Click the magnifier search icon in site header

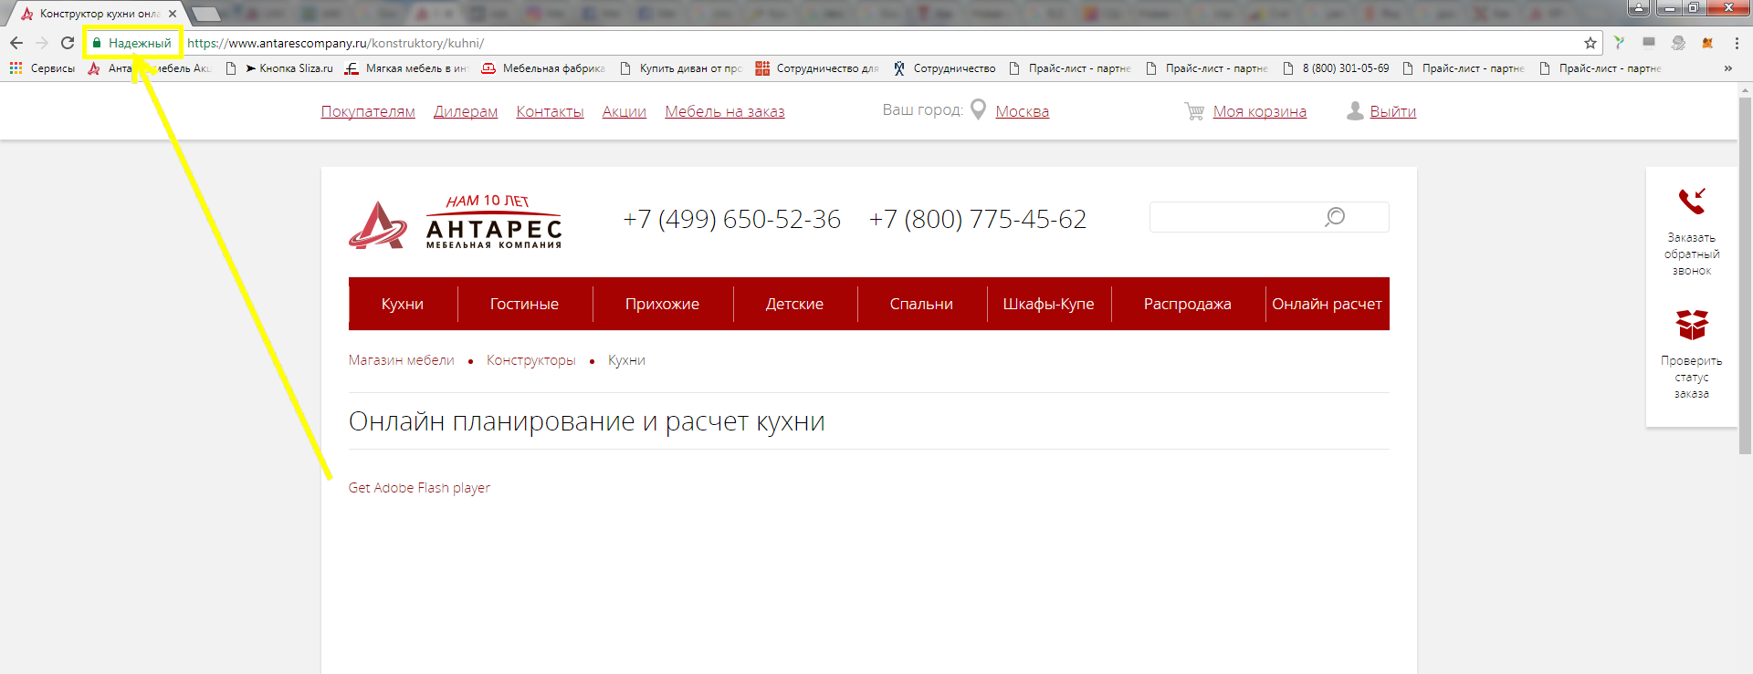[1335, 217]
